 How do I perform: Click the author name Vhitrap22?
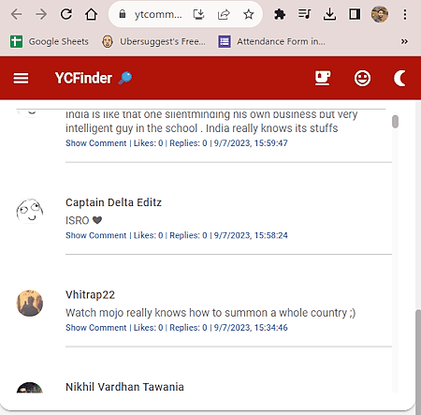(x=90, y=294)
